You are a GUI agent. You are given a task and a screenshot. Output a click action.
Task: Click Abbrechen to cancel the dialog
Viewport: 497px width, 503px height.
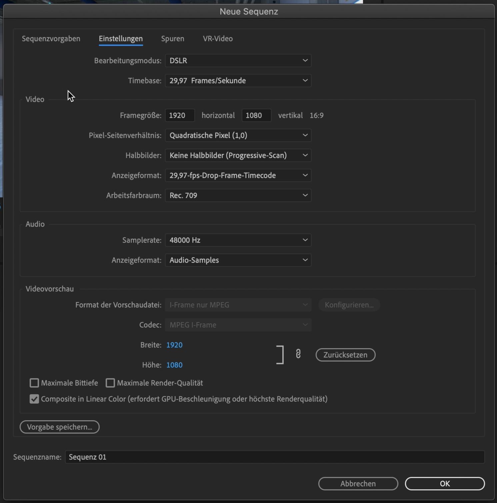[358, 484]
